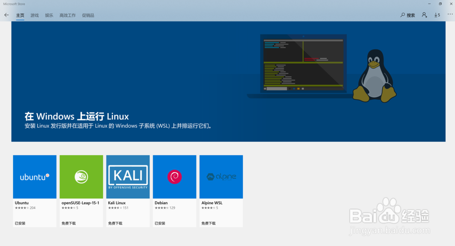455x246 pixels.
Task: Switch to the 游戏 tab
Action: tap(35, 15)
